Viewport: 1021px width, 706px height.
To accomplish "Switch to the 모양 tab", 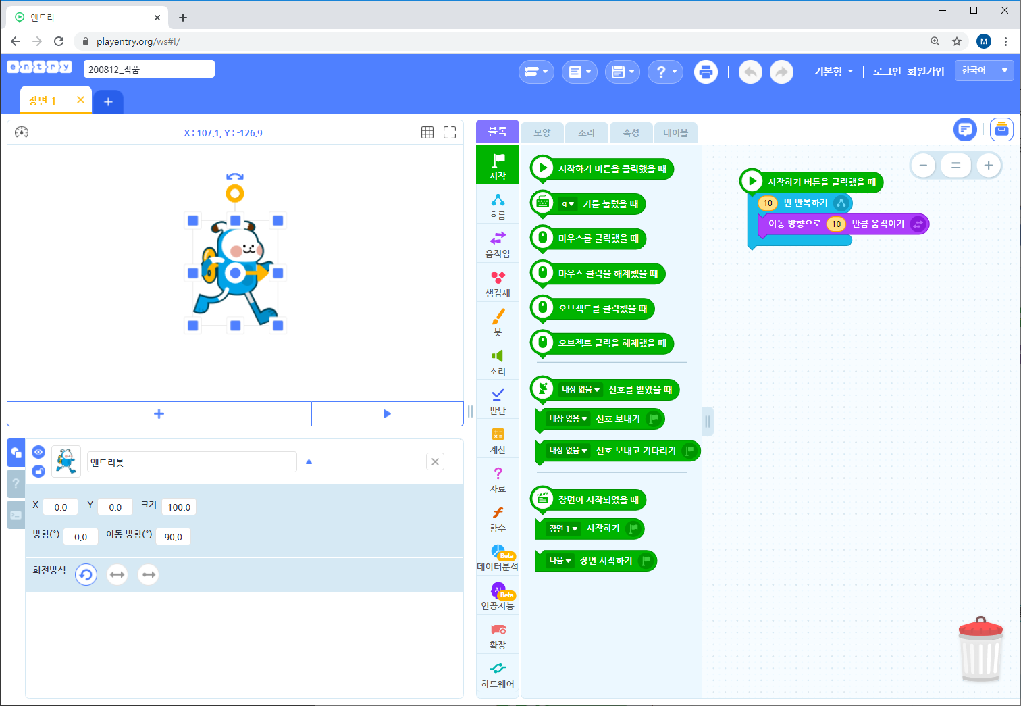I will (542, 133).
